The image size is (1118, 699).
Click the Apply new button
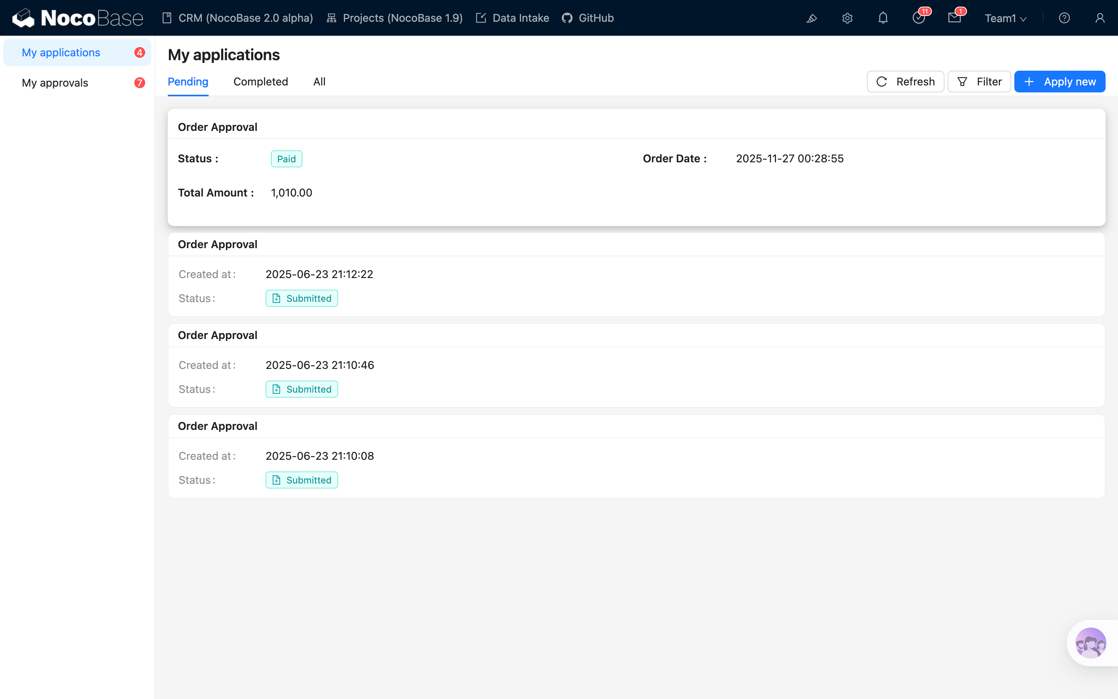(1059, 82)
